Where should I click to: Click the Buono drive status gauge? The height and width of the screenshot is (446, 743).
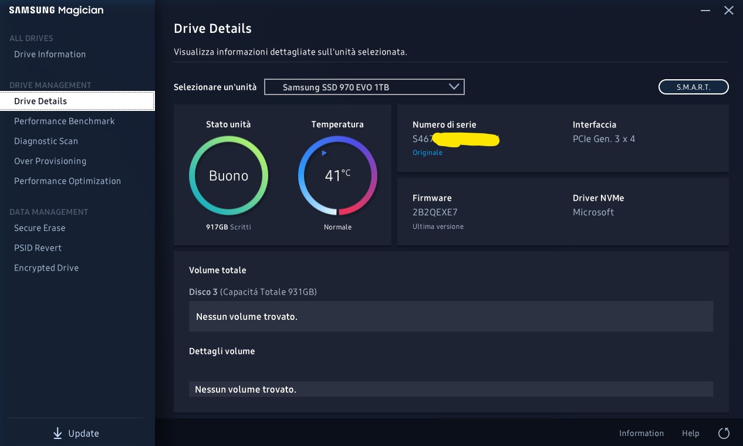click(229, 175)
